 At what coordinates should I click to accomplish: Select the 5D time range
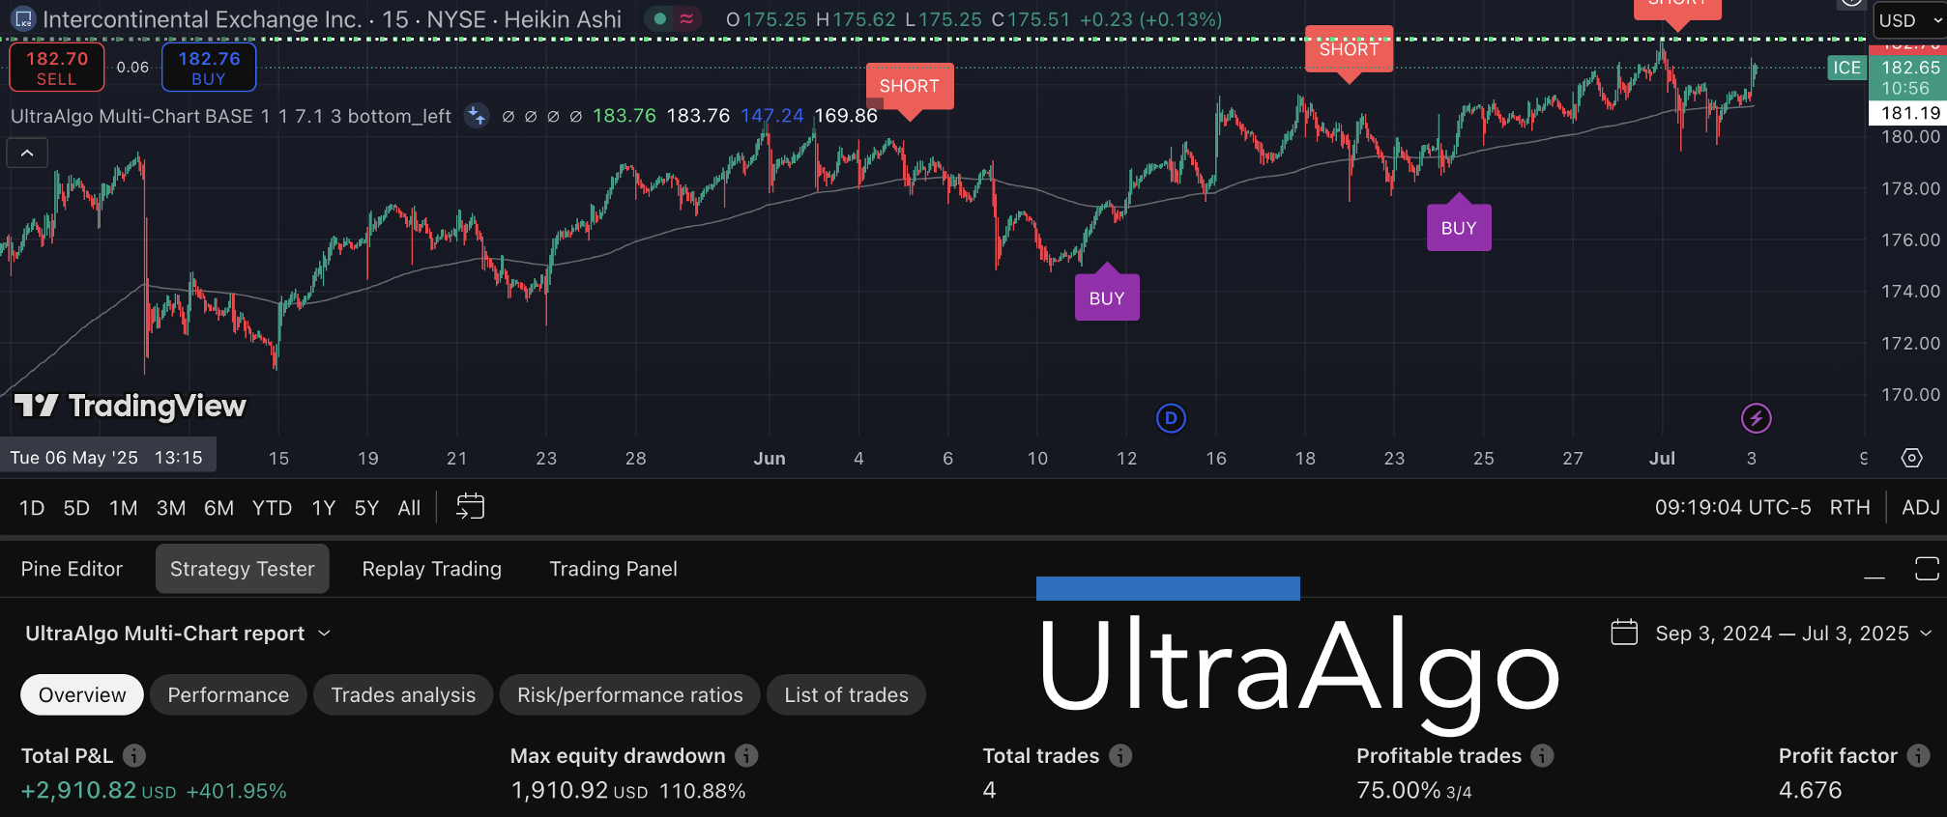(76, 508)
